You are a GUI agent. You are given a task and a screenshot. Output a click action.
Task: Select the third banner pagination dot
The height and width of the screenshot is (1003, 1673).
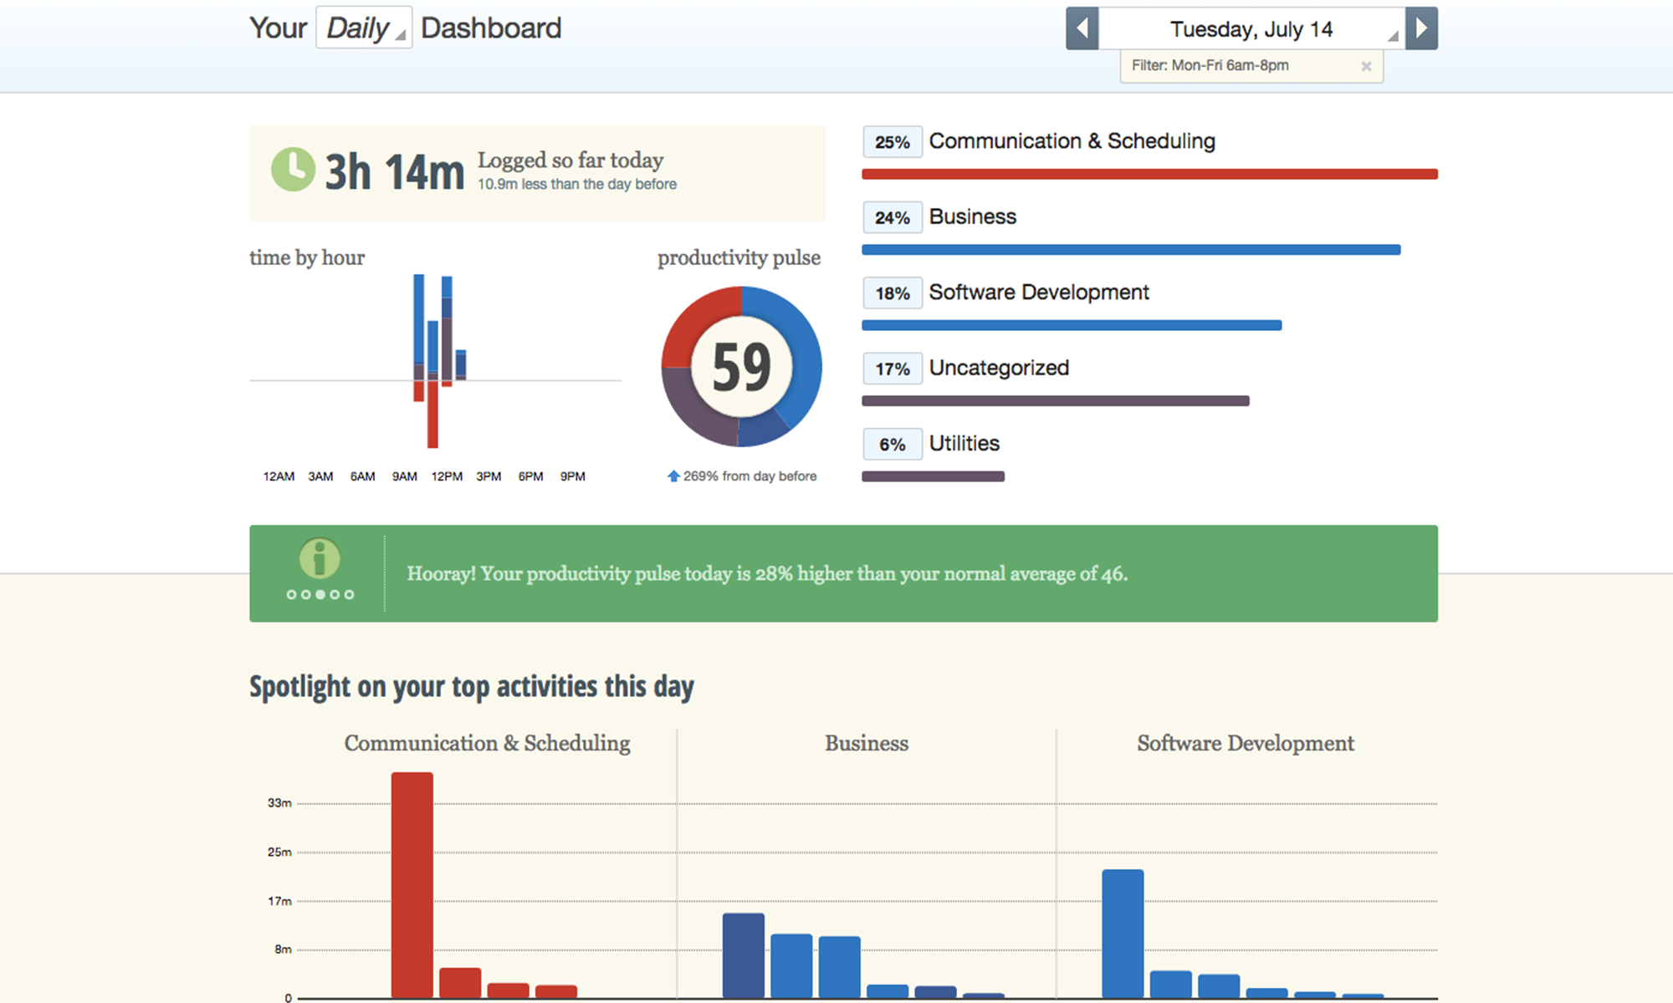(320, 594)
